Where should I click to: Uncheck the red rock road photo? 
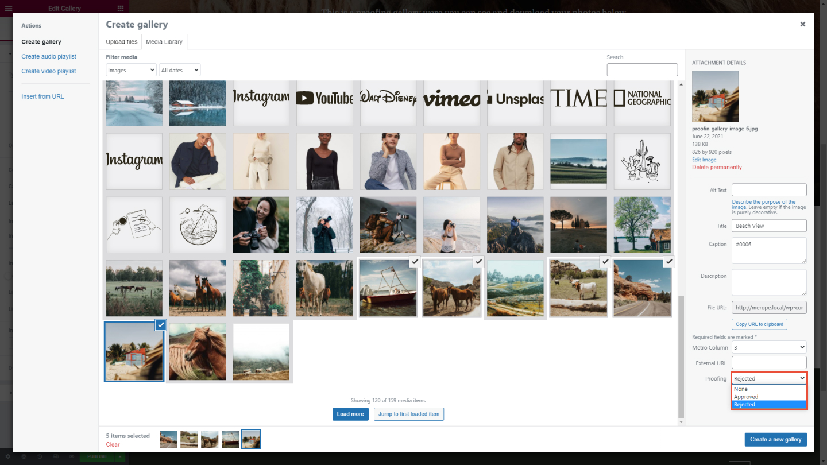tap(668, 262)
